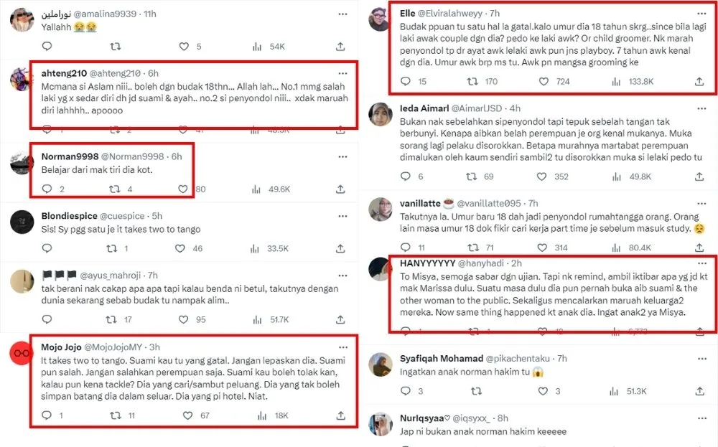Share the vanillatte tweet

point(697,248)
